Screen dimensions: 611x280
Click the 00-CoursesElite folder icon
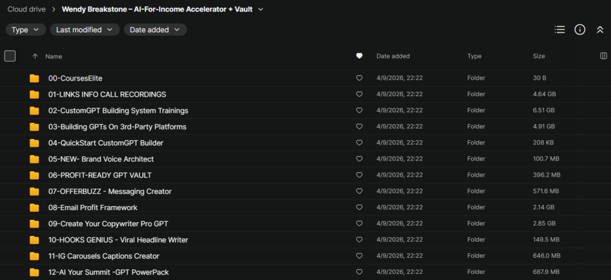tap(35, 78)
